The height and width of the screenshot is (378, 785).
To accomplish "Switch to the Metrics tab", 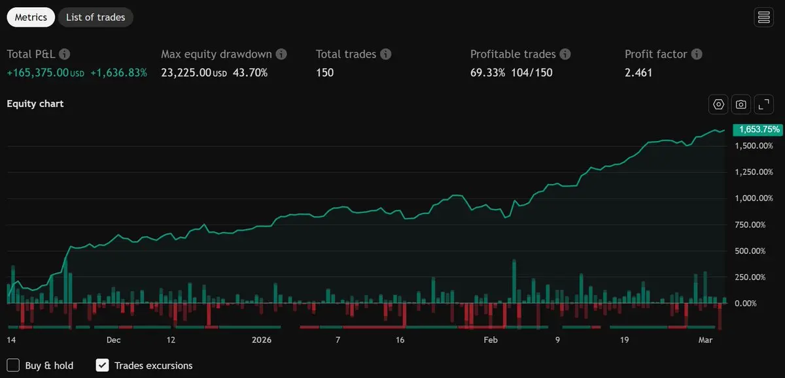I will click(31, 18).
